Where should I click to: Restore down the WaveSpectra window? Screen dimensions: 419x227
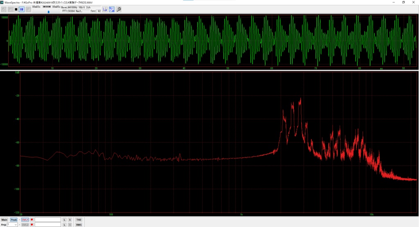pyautogui.click(x=403, y=2)
